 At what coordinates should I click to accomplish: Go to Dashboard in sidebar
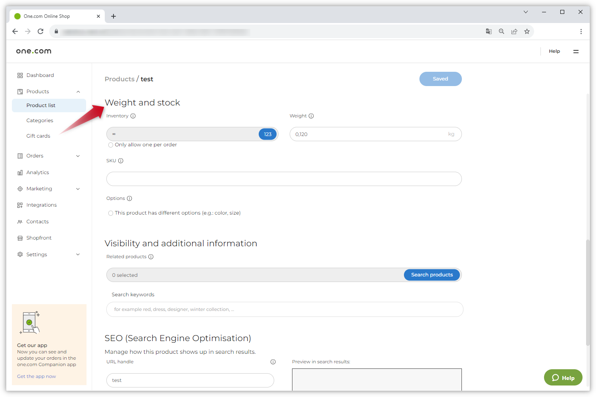tap(40, 75)
